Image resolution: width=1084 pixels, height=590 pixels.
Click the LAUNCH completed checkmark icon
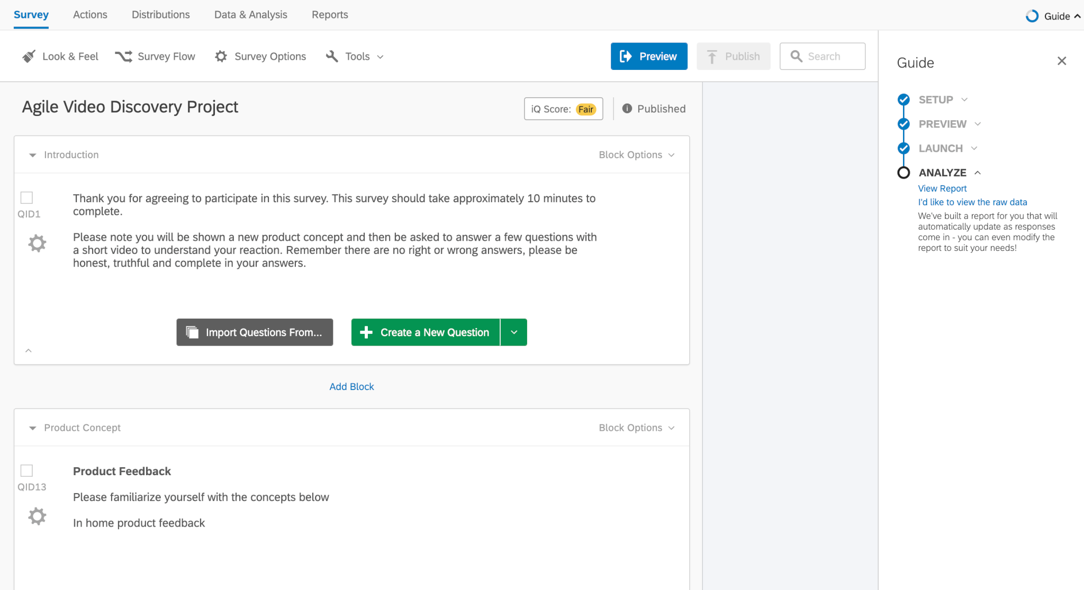(904, 148)
